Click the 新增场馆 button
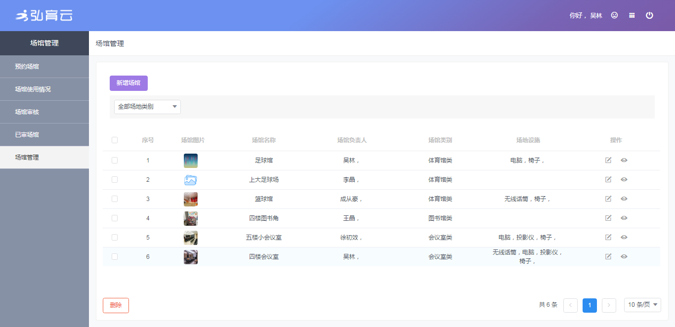The image size is (675, 327). [x=128, y=83]
